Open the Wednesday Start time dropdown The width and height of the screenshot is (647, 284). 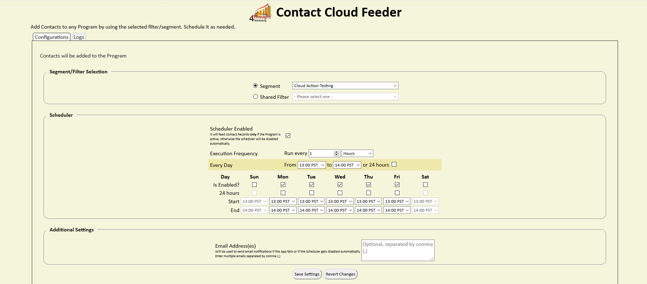click(x=340, y=201)
